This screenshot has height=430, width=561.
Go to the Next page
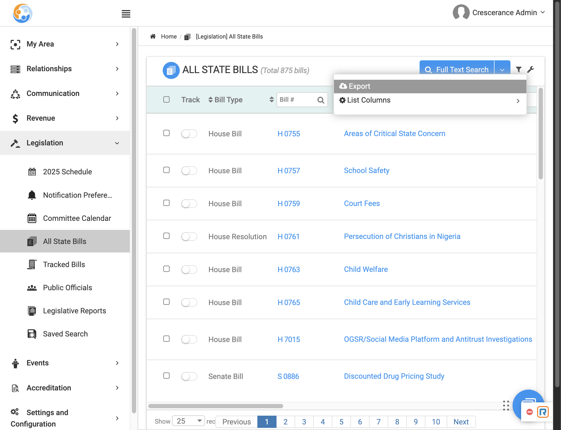point(461,422)
